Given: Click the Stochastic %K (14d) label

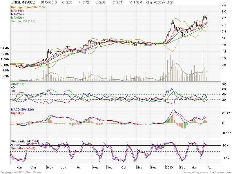Looking at the screenshot, I should (25, 142).
